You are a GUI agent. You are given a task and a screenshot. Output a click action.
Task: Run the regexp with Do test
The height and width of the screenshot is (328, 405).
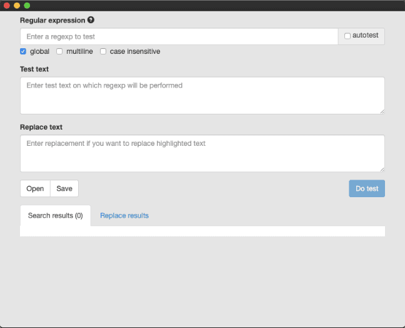point(367,188)
